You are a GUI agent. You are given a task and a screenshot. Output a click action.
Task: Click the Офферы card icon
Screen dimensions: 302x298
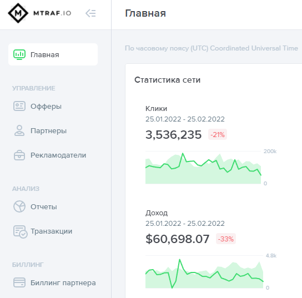tap(19, 106)
